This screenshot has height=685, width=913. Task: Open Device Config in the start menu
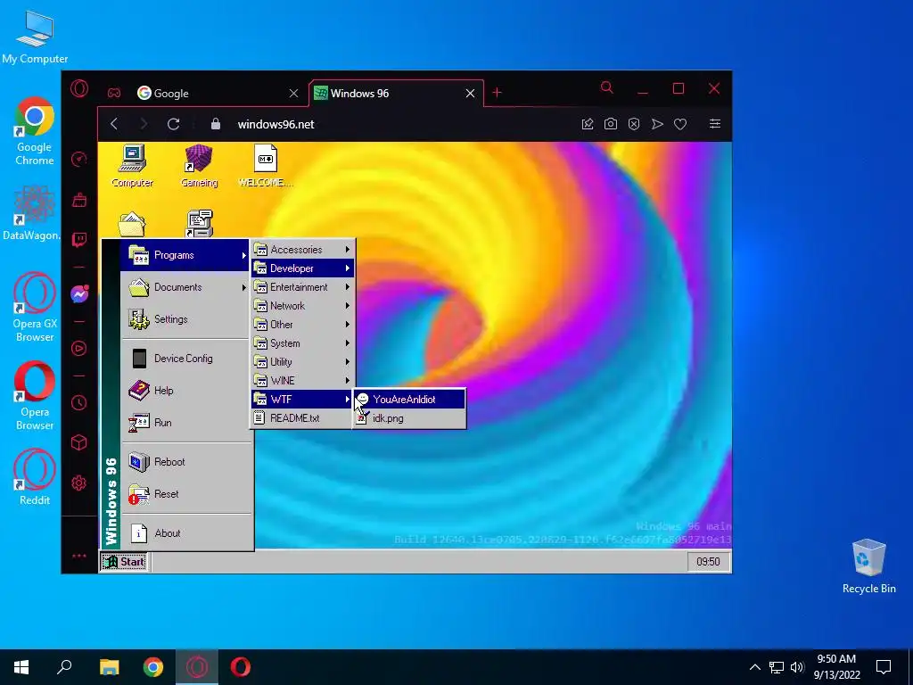[x=185, y=359]
